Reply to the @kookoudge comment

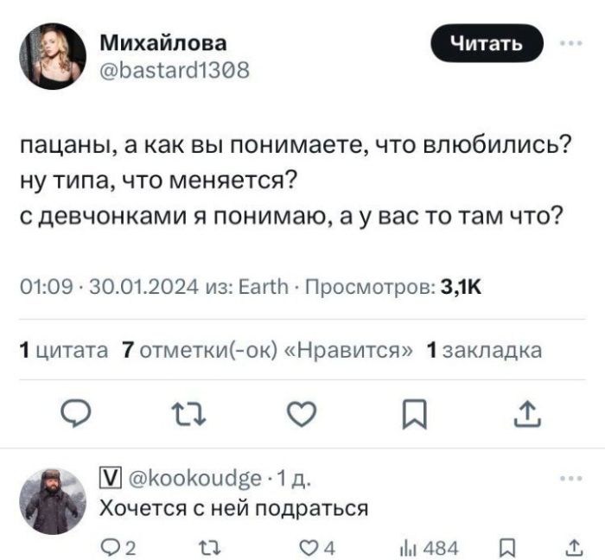(114, 545)
